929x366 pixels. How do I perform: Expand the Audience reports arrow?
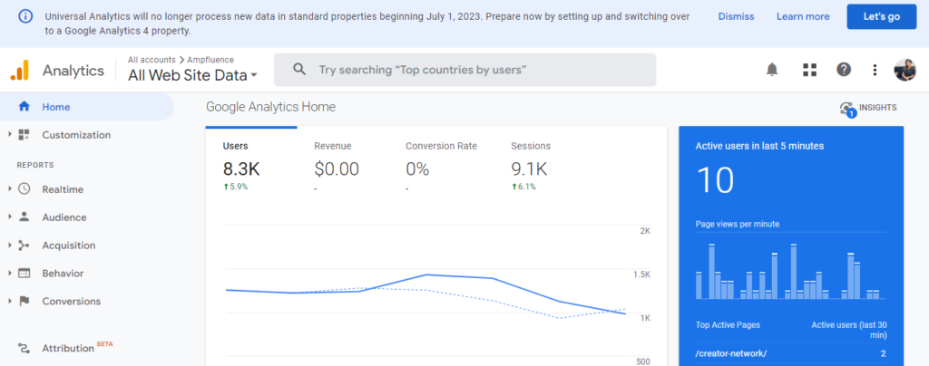tap(10, 217)
